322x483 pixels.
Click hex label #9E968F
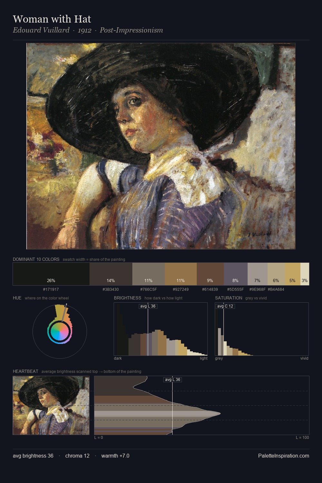(x=257, y=289)
